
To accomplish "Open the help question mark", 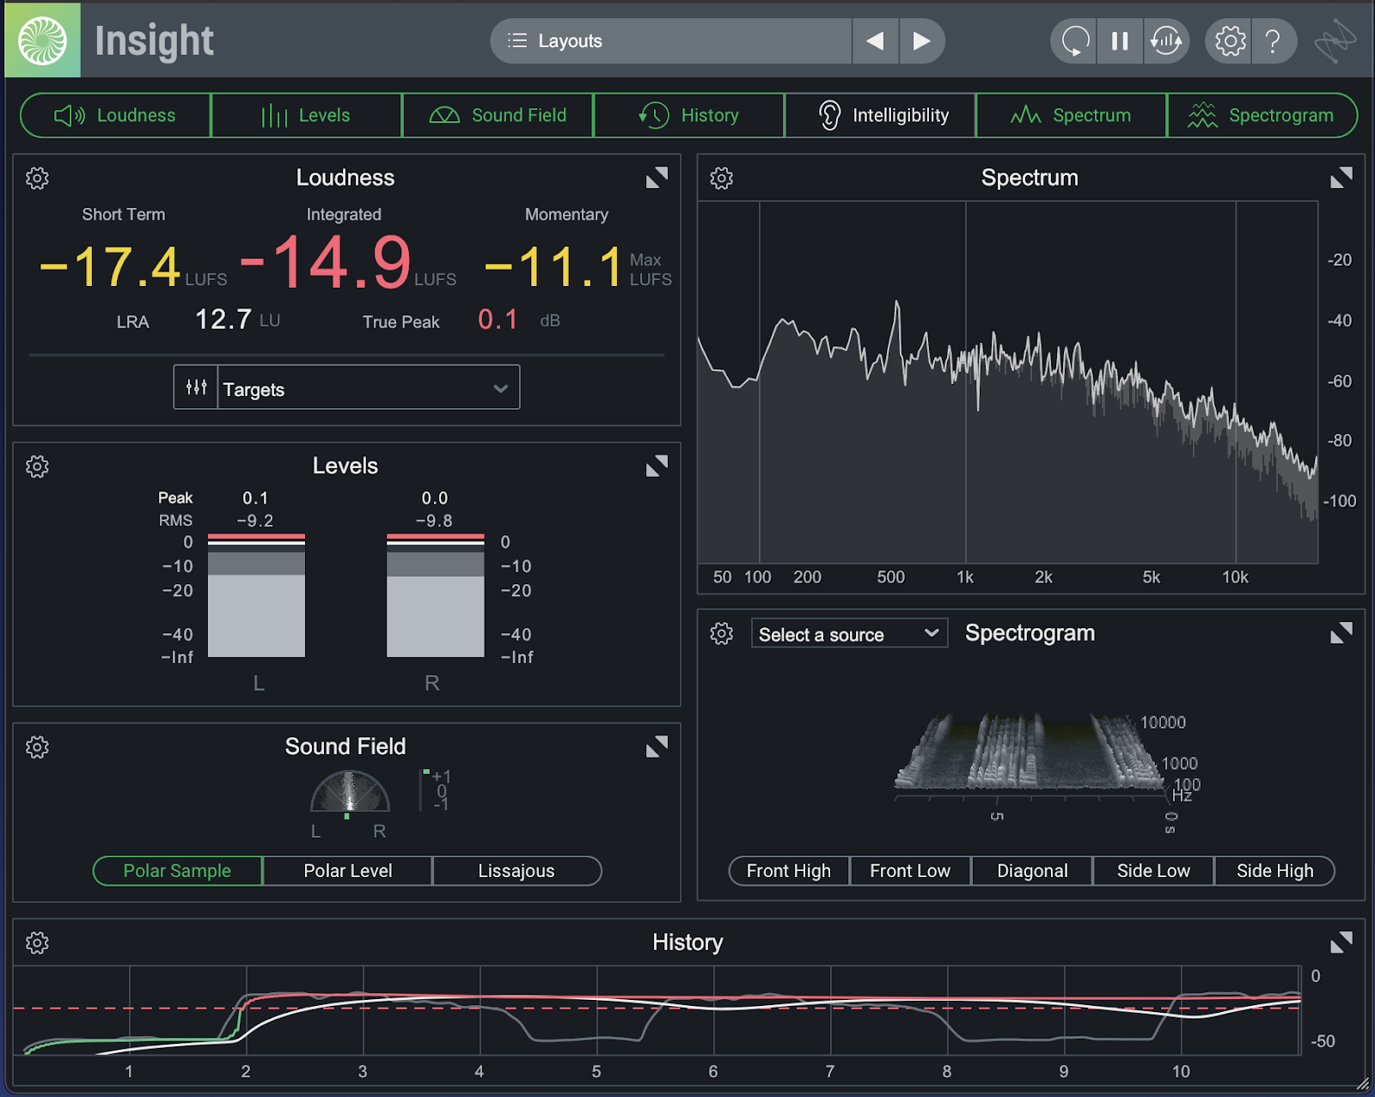I will 1274,40.
